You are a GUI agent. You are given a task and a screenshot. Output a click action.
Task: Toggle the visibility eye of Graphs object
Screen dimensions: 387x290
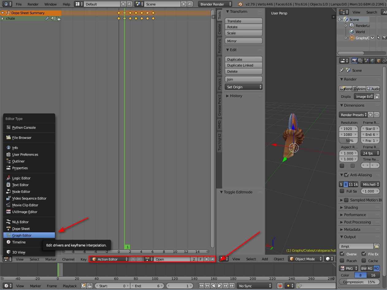point(373,38)
